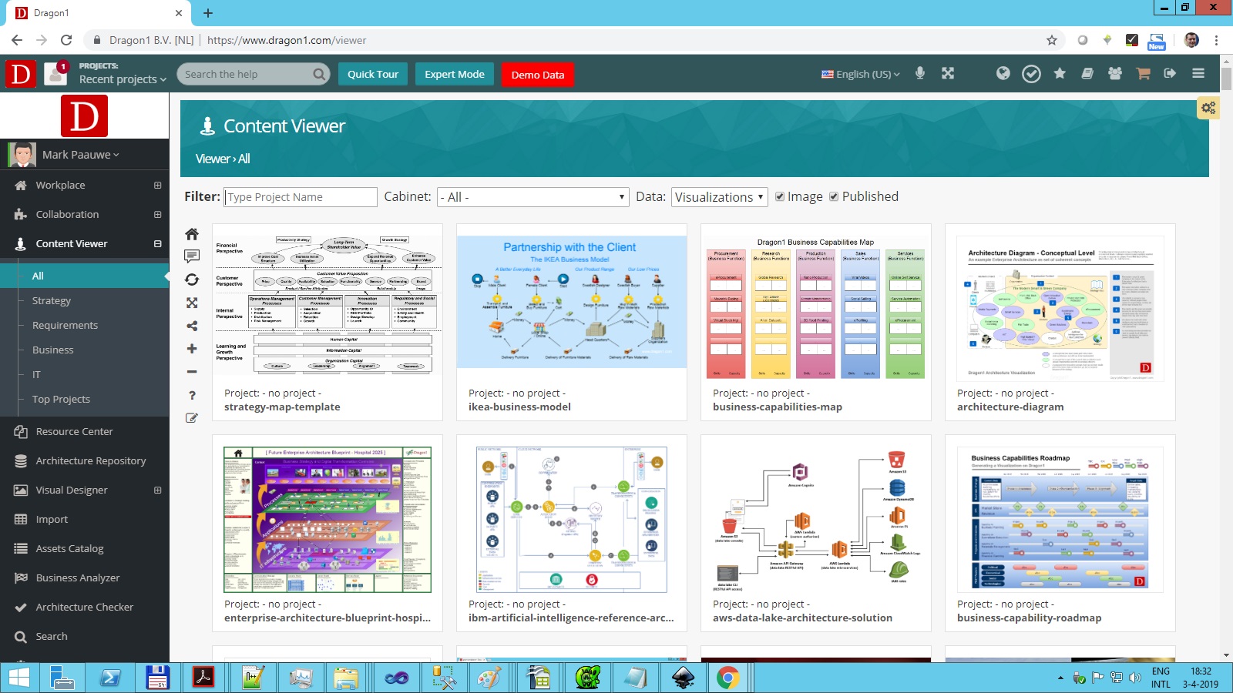The height and width of the screenshot is (693, 1233).
Task: Open the ikea-business-model thumbnail
Action: coord(572,302)
